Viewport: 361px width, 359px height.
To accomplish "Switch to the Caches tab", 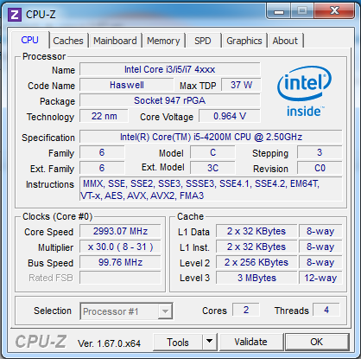I will pos(68,41).
